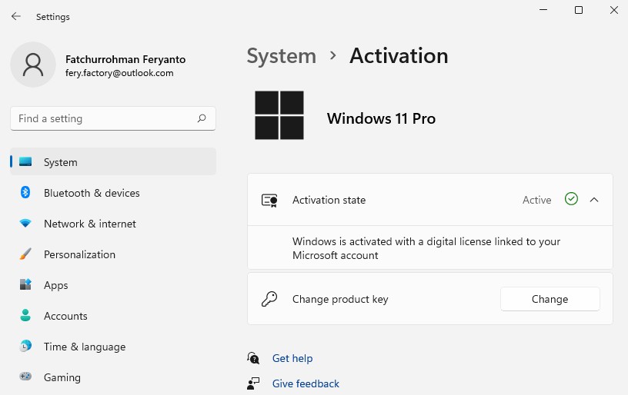Maximize the Settings window
The height and width of the screenshot is (395, 628).
pyautogui.click(x=578, y=10)
